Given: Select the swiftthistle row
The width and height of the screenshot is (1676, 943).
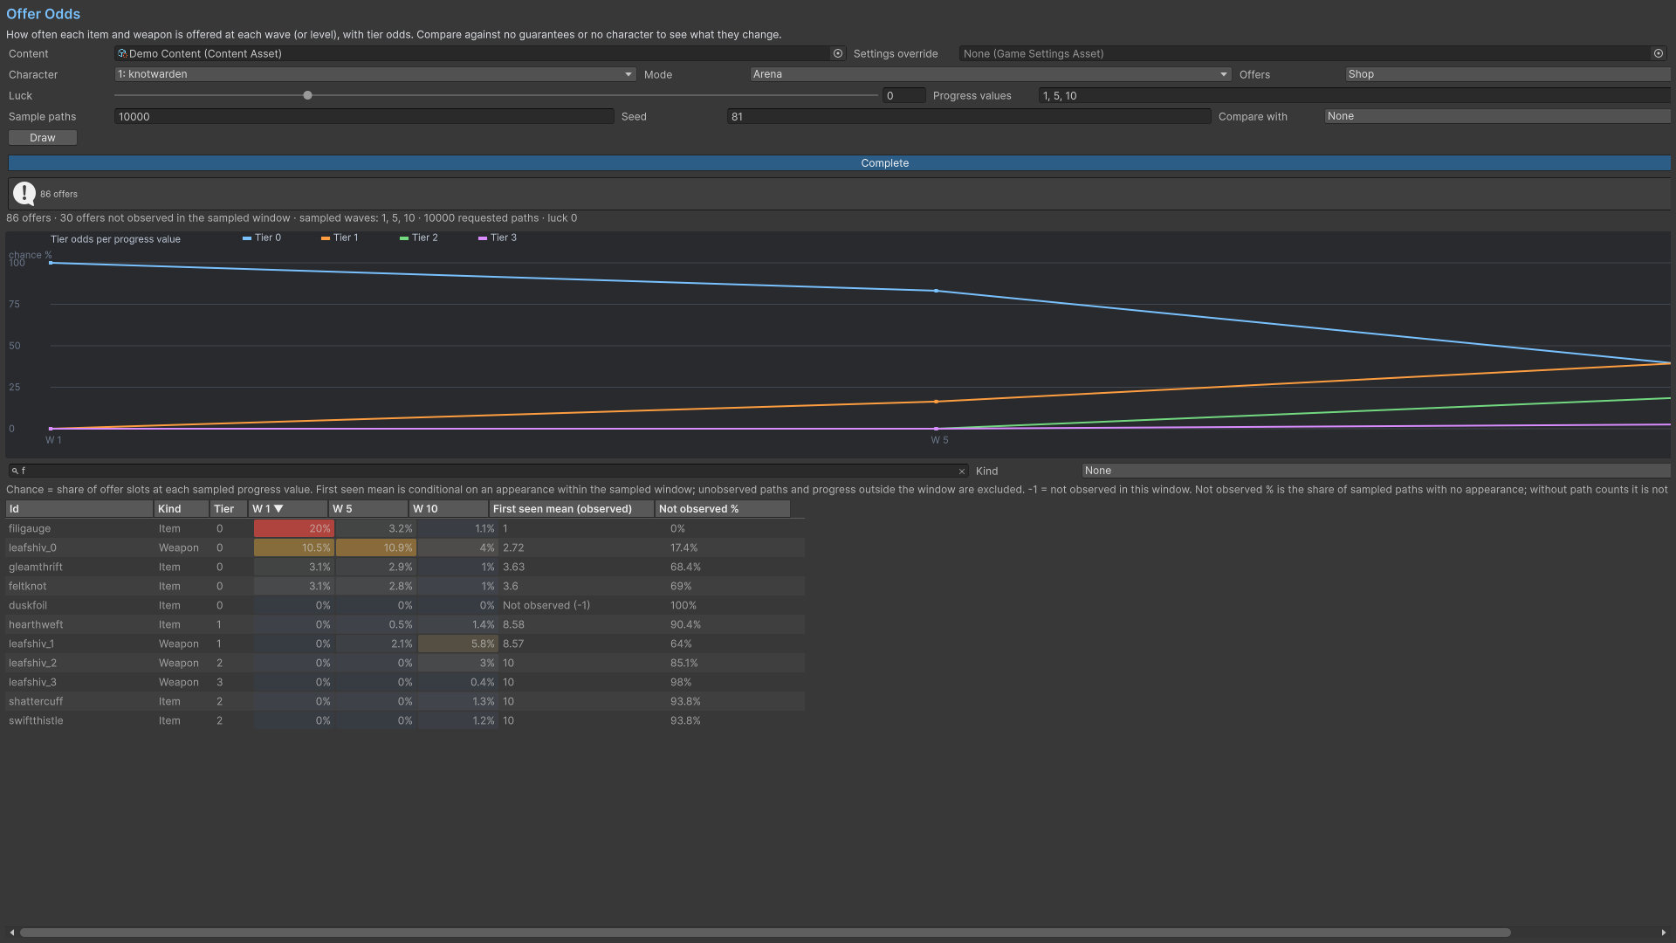Looking at the screenshot, I should click(x=405, y=720).
